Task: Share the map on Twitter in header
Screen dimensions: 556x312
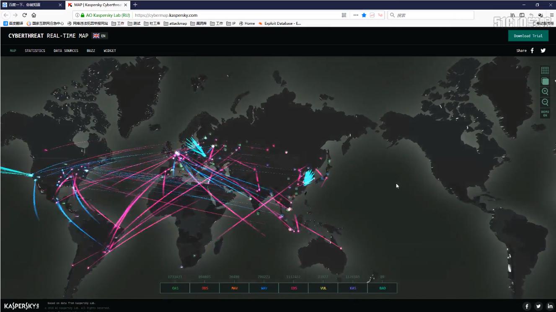Action: 543,51
